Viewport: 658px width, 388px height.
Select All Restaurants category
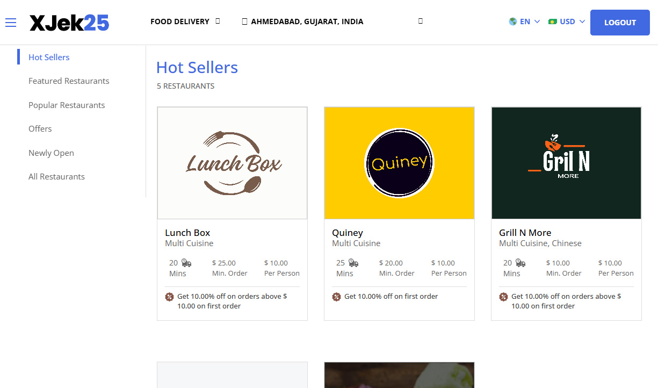coord(56,176)
